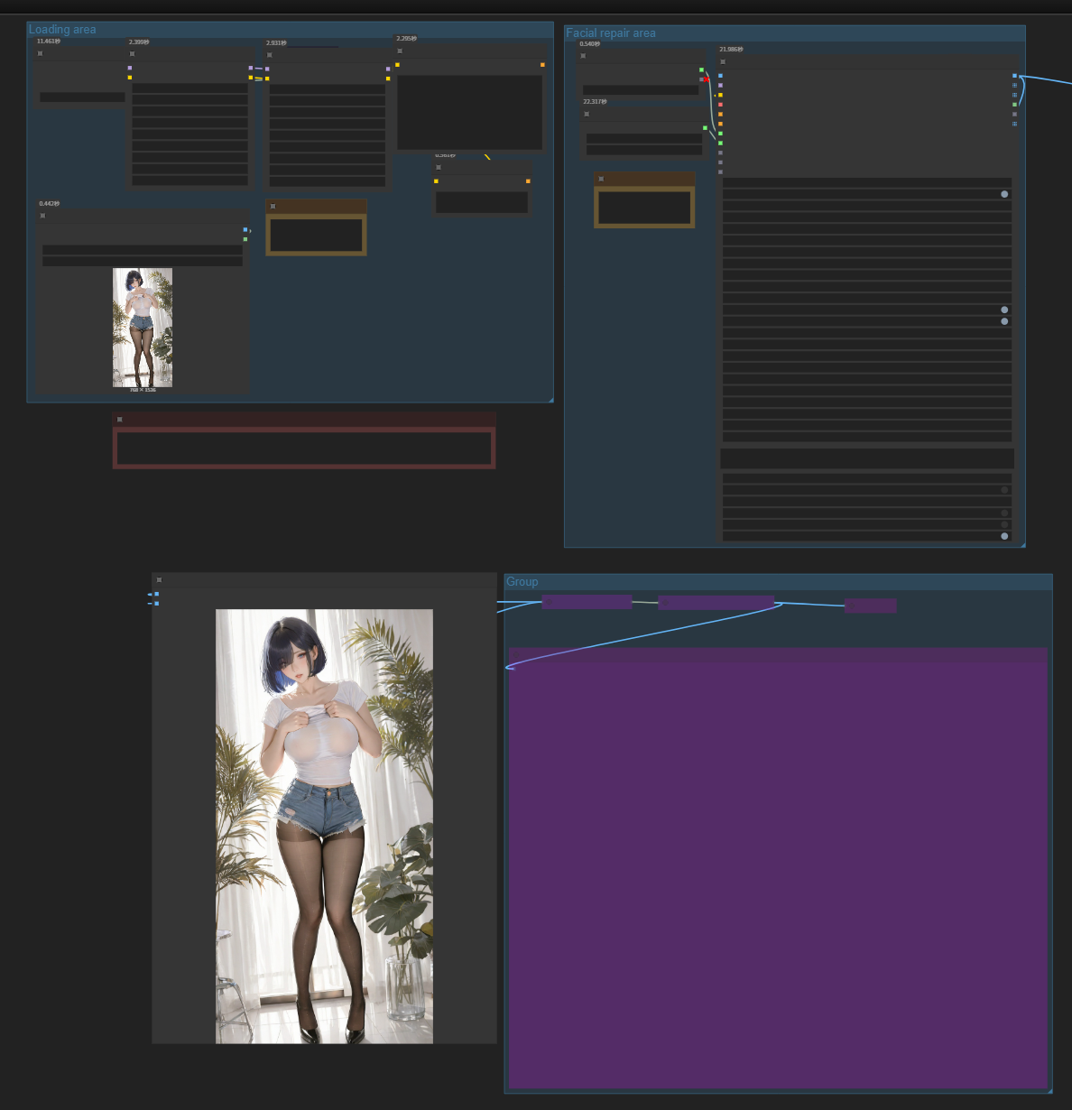Click the rightmost small purple collapsed node
Viewport: 1072px width, 1110px height.
870,606
